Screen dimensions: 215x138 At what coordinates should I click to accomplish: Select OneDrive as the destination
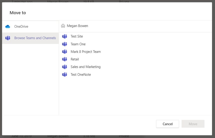(21, 27)
